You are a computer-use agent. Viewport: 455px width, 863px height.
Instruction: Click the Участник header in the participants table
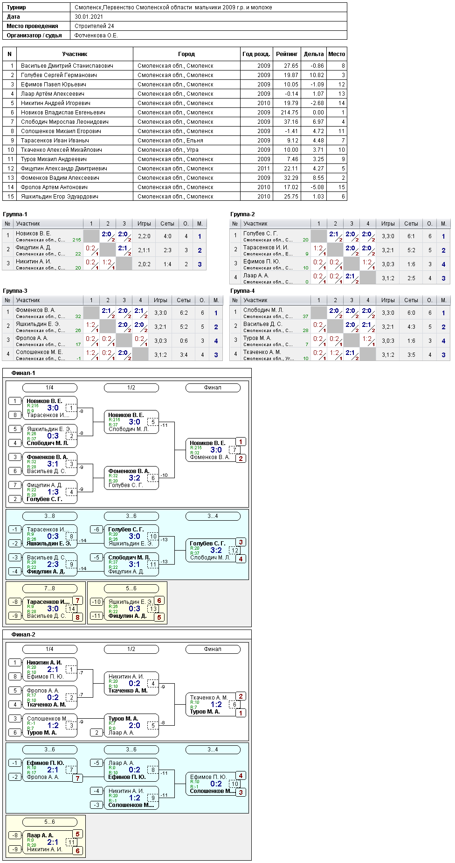pyautogui.click(x=75, y=54)
